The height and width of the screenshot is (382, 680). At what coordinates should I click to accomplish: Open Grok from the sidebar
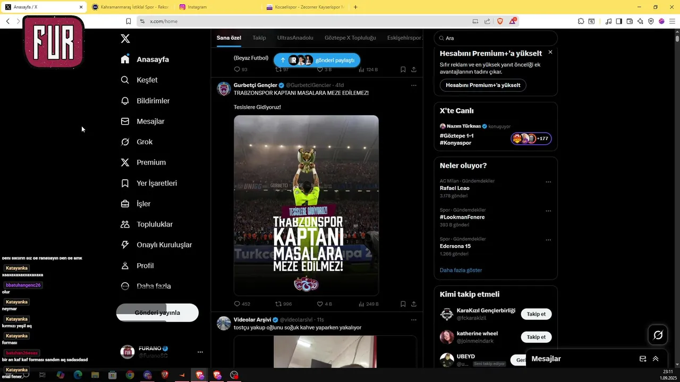[137, 142]
